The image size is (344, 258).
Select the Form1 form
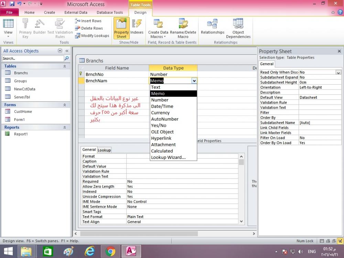tap(36, 120)
